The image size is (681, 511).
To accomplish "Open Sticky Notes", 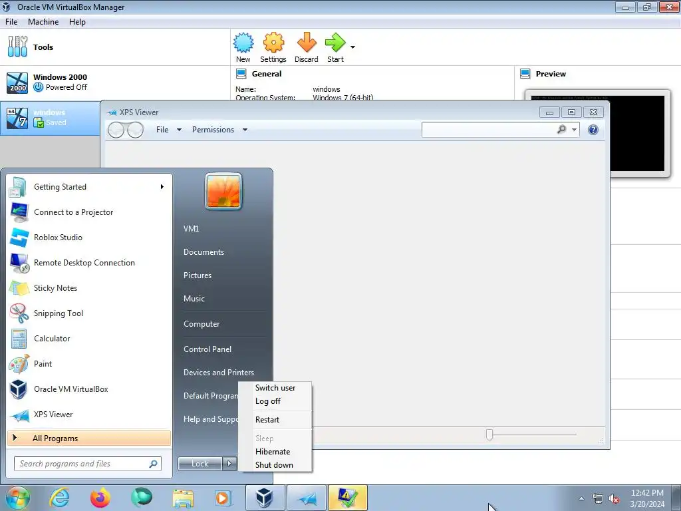I will pos(89,287).
